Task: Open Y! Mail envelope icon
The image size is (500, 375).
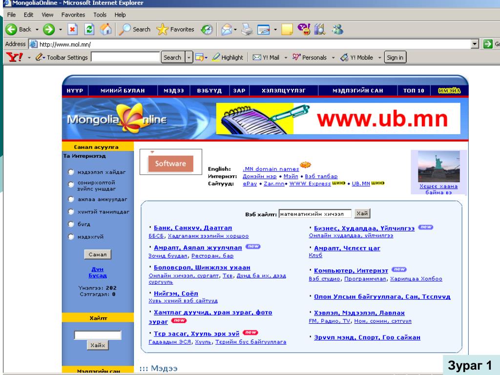Action: pyautogui.click(x=257, y=58)
